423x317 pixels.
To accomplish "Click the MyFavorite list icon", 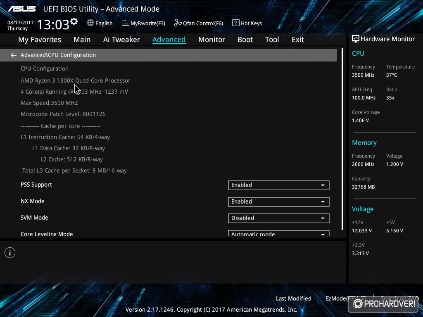I will pyautogui.click(x=125, y=23).
